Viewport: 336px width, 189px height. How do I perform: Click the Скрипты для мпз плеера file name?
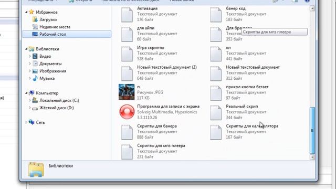(161, 146)
